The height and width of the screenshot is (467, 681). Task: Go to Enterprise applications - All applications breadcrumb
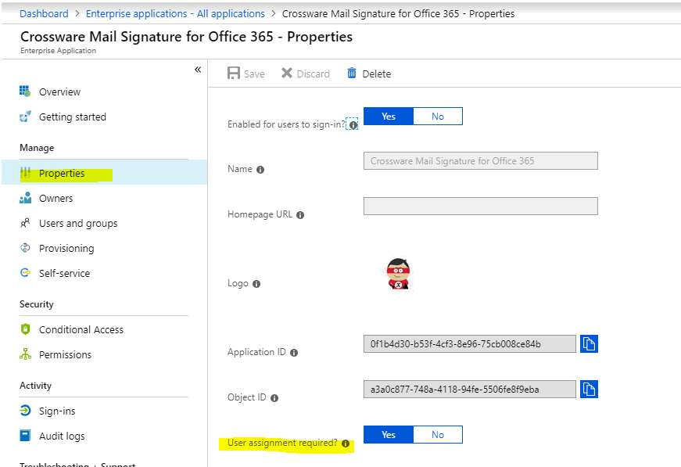pyautogui.click(x=175, y=13)
